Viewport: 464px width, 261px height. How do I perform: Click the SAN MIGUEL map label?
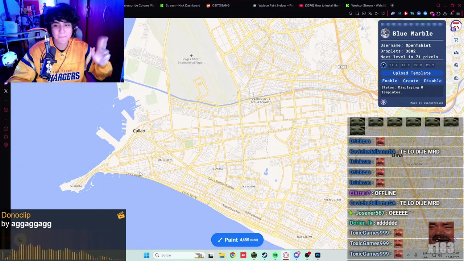click(x=249, y=186)
